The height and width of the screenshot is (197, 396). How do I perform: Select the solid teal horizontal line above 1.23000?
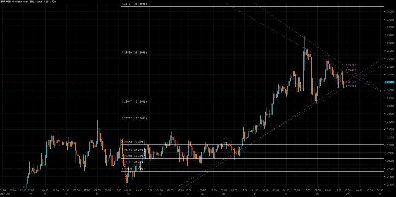[x=192, y=128]
